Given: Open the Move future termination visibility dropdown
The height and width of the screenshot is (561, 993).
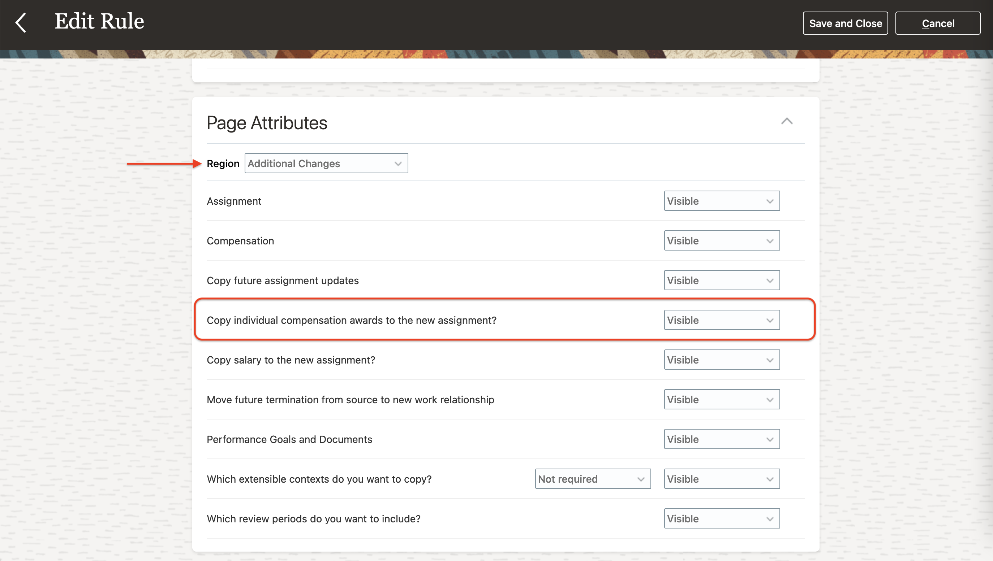Looking at the screenshot, I should tap(721, 399).
